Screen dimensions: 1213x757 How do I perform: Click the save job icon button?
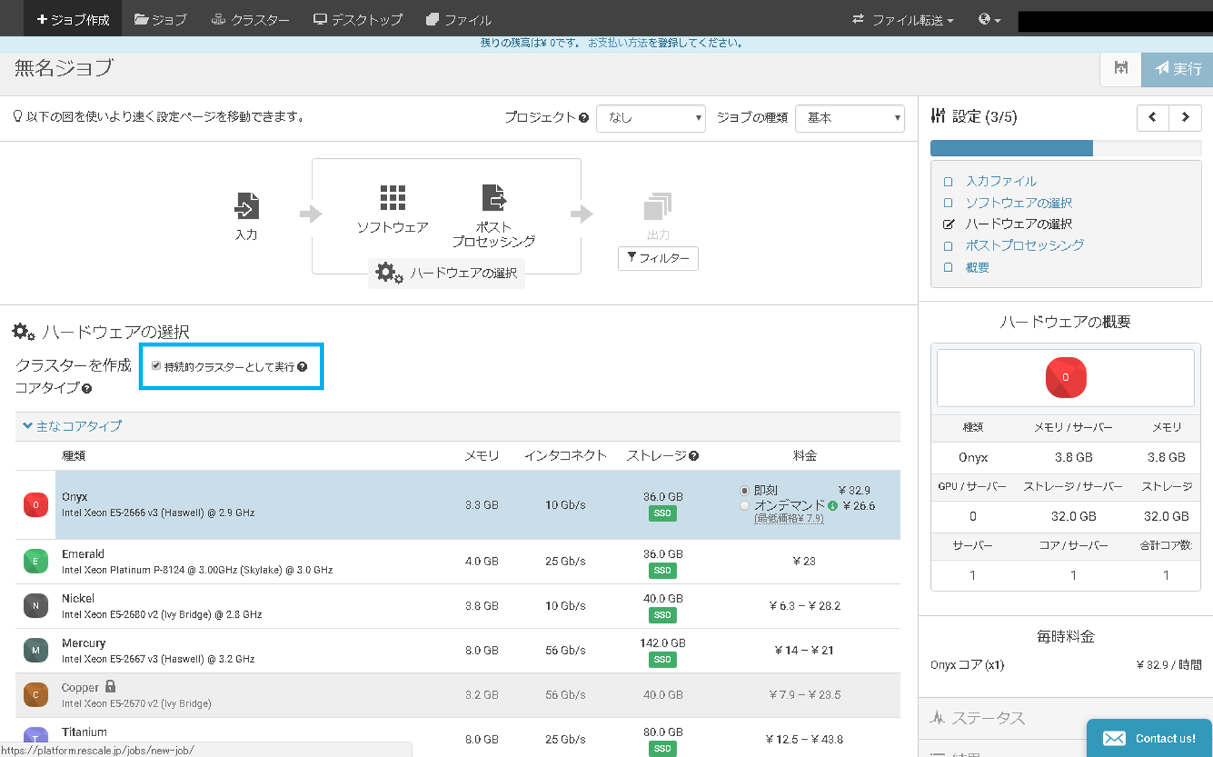pyautogui.click(x=1121, y=69)
